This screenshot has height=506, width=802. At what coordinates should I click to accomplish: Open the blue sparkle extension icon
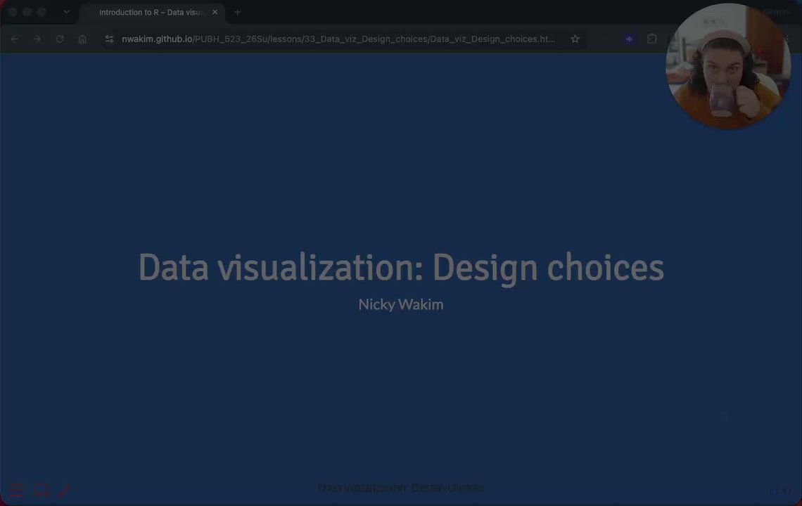pos(629,39)
